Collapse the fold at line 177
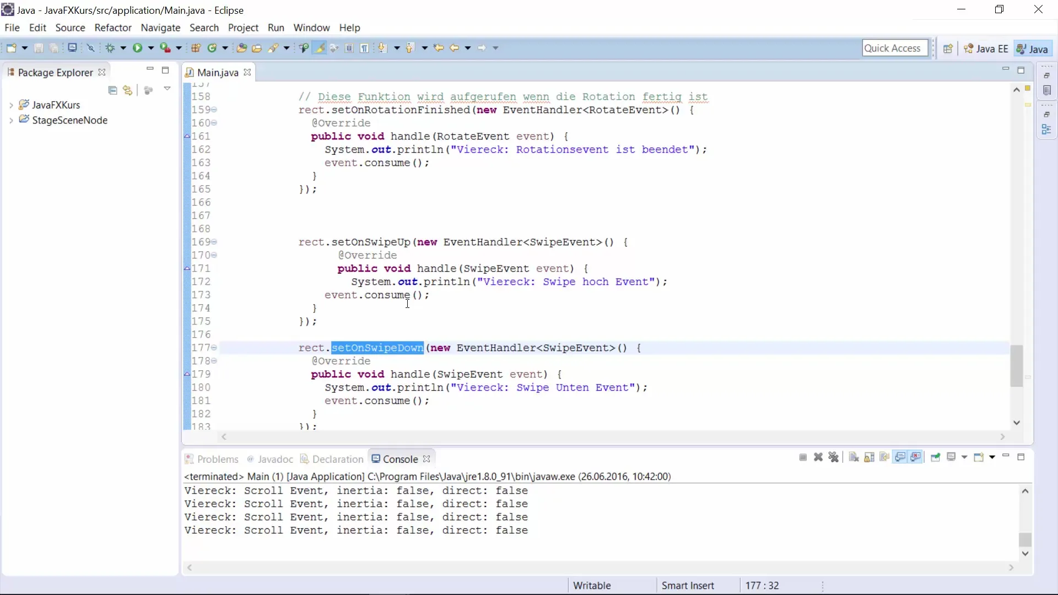The image size is (1058, 595). (214, 348)
